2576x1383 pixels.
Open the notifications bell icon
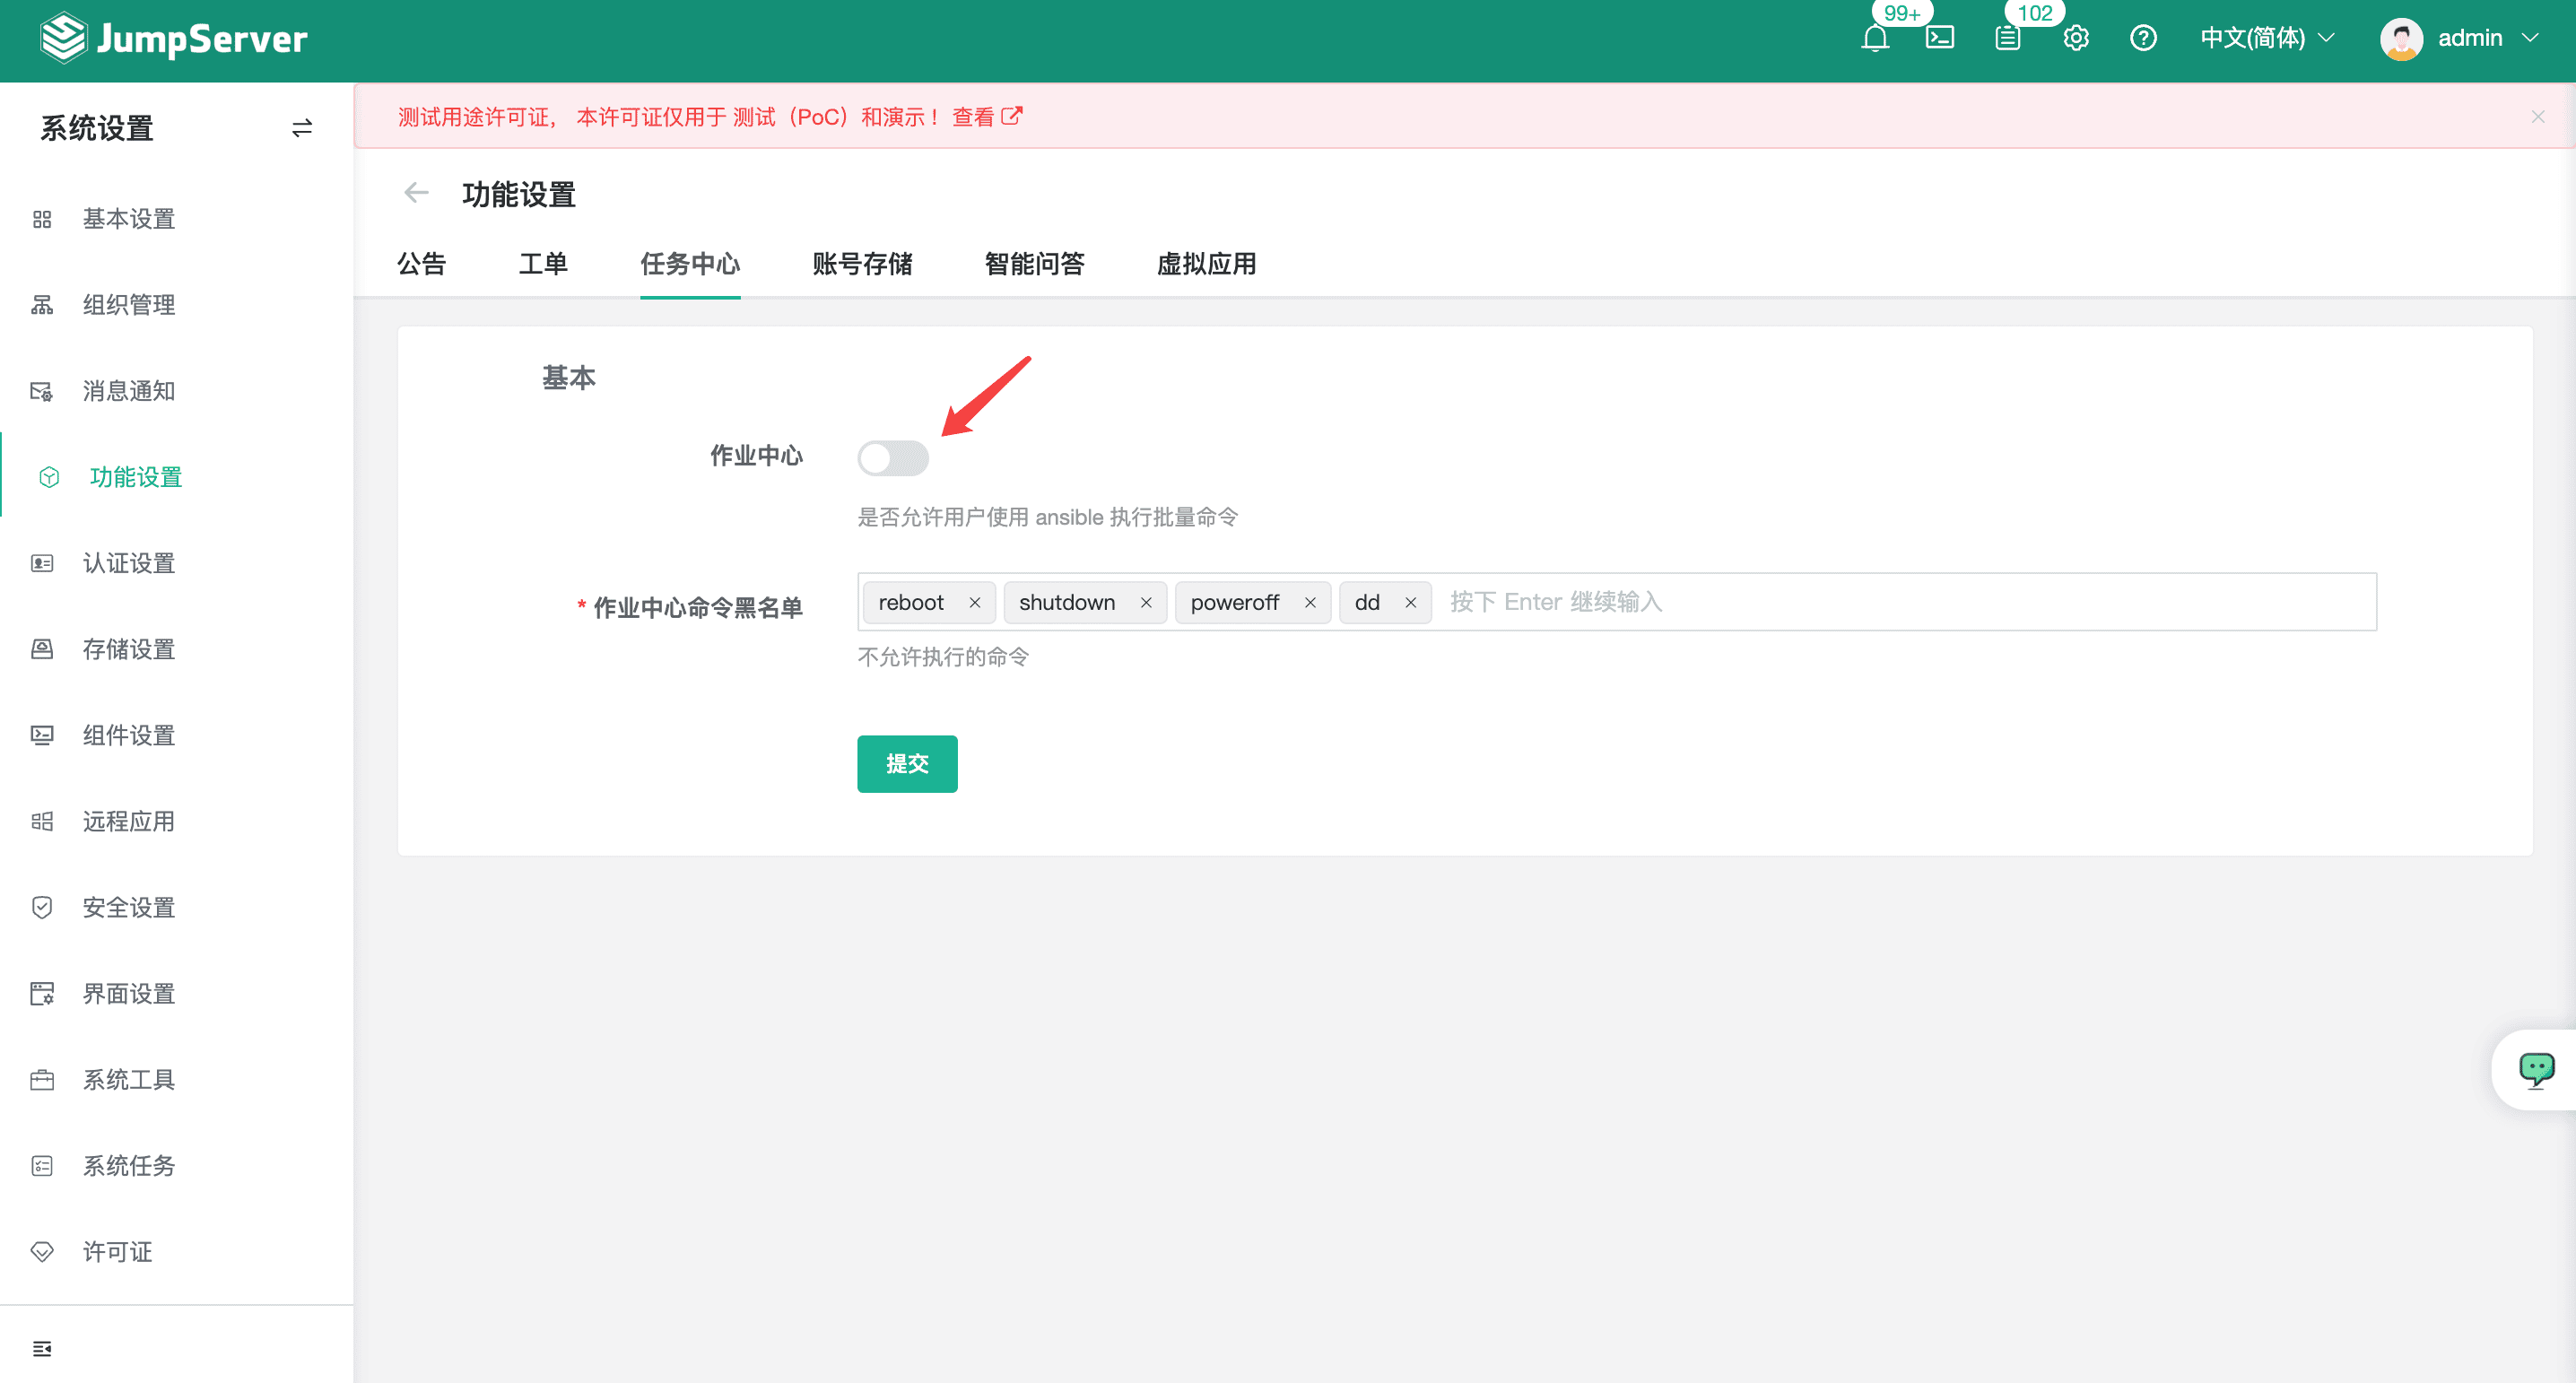coord(1875,38)
